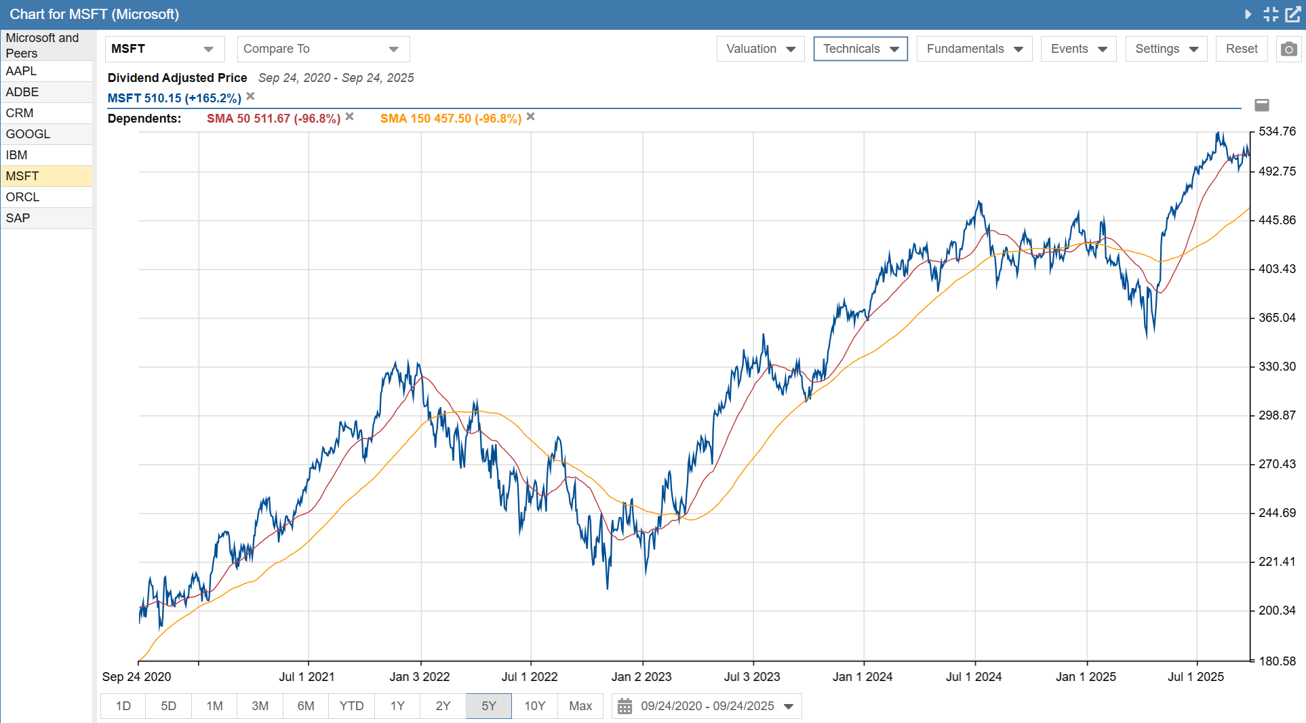Remove the SMA 50 indicator
The width and height of the screenshot is (1306, 723).
(x=350, y=117)
